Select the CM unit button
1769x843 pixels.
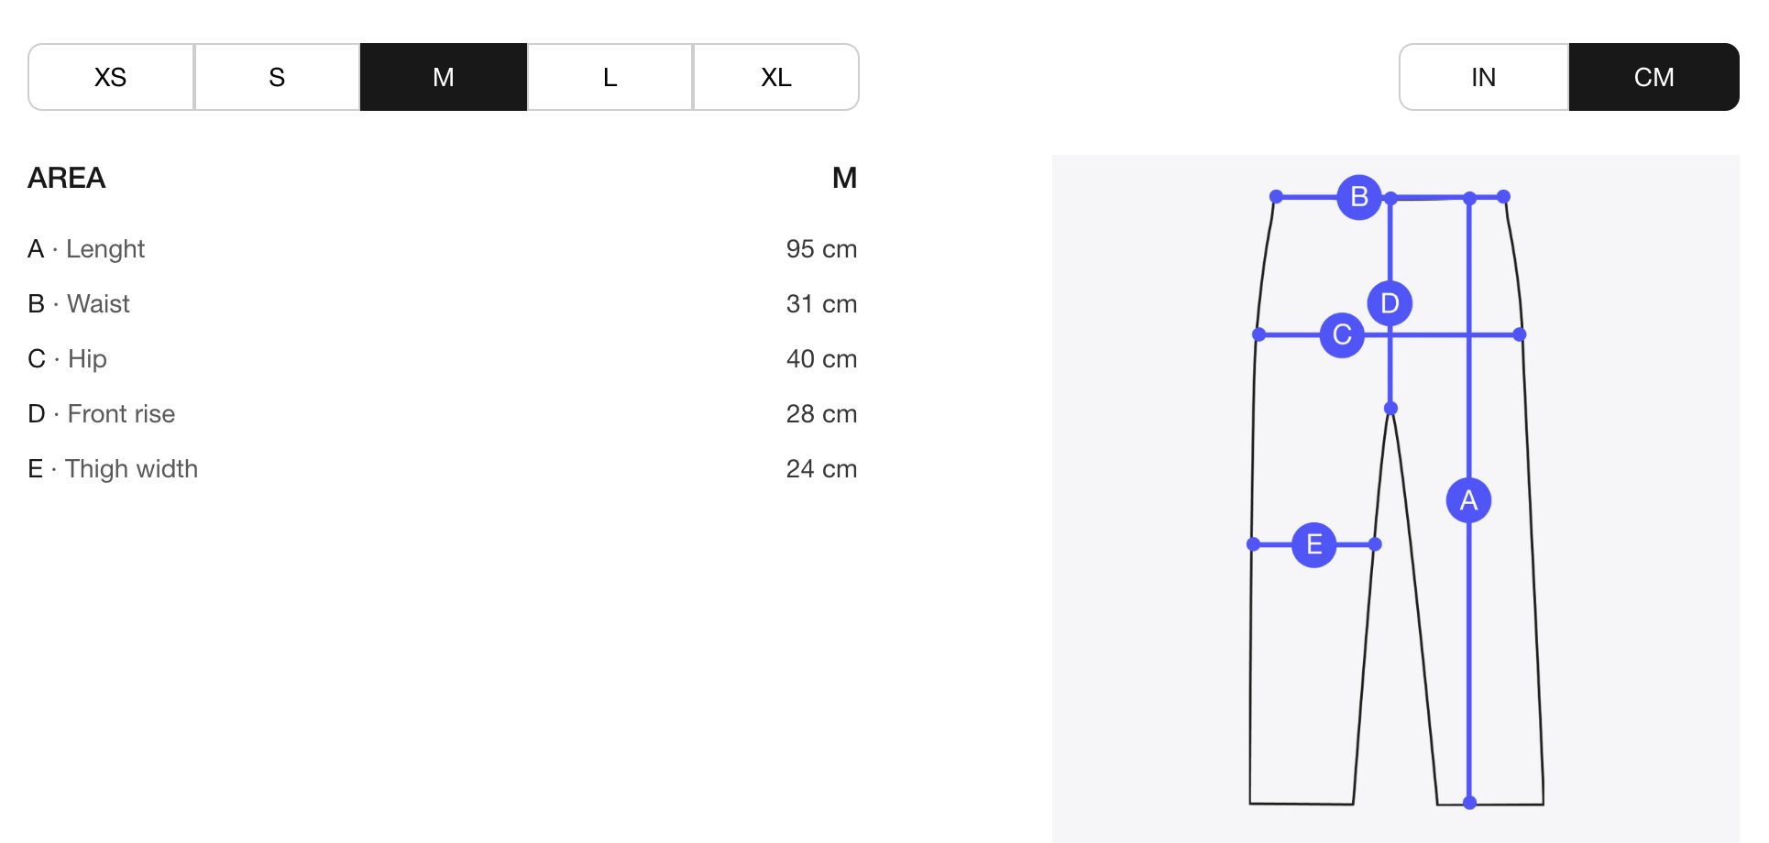1654,77
